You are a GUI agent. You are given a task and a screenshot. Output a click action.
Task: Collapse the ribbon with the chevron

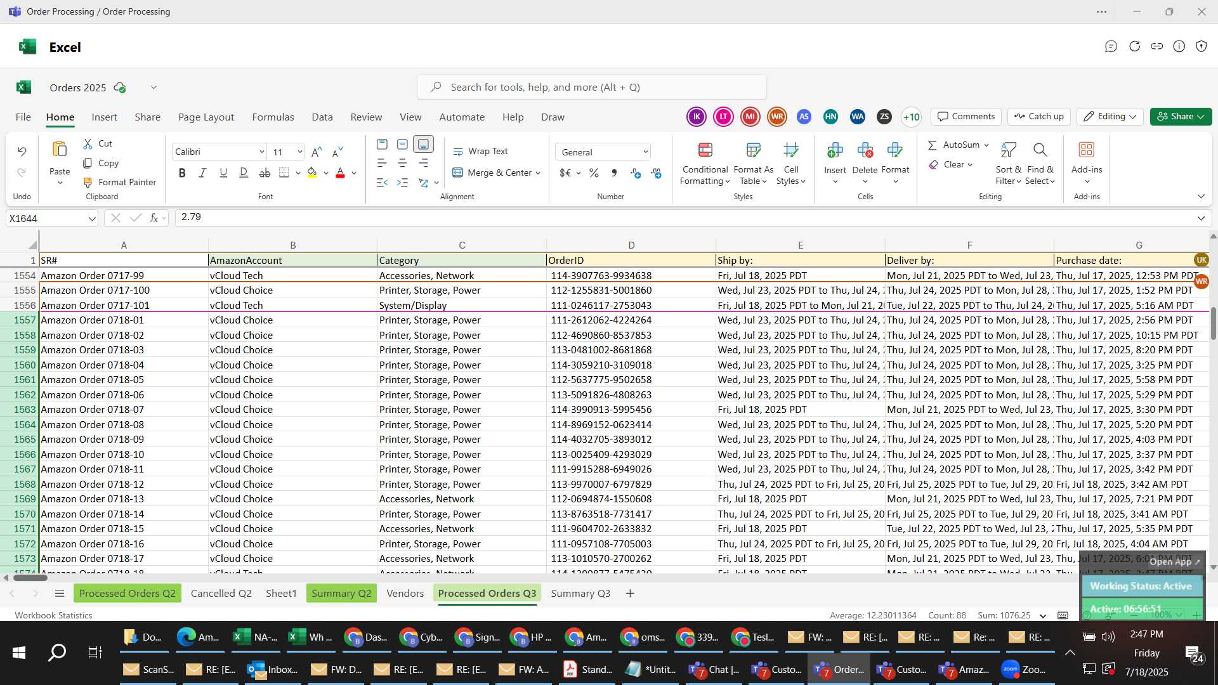pos(1201,197)
